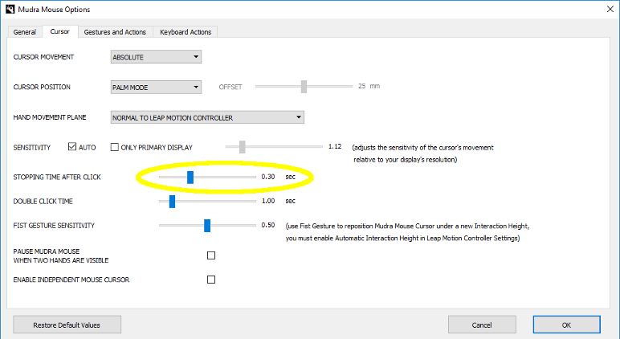Uncheck the AUTO sensitivity checkbox

pos(72,147)
